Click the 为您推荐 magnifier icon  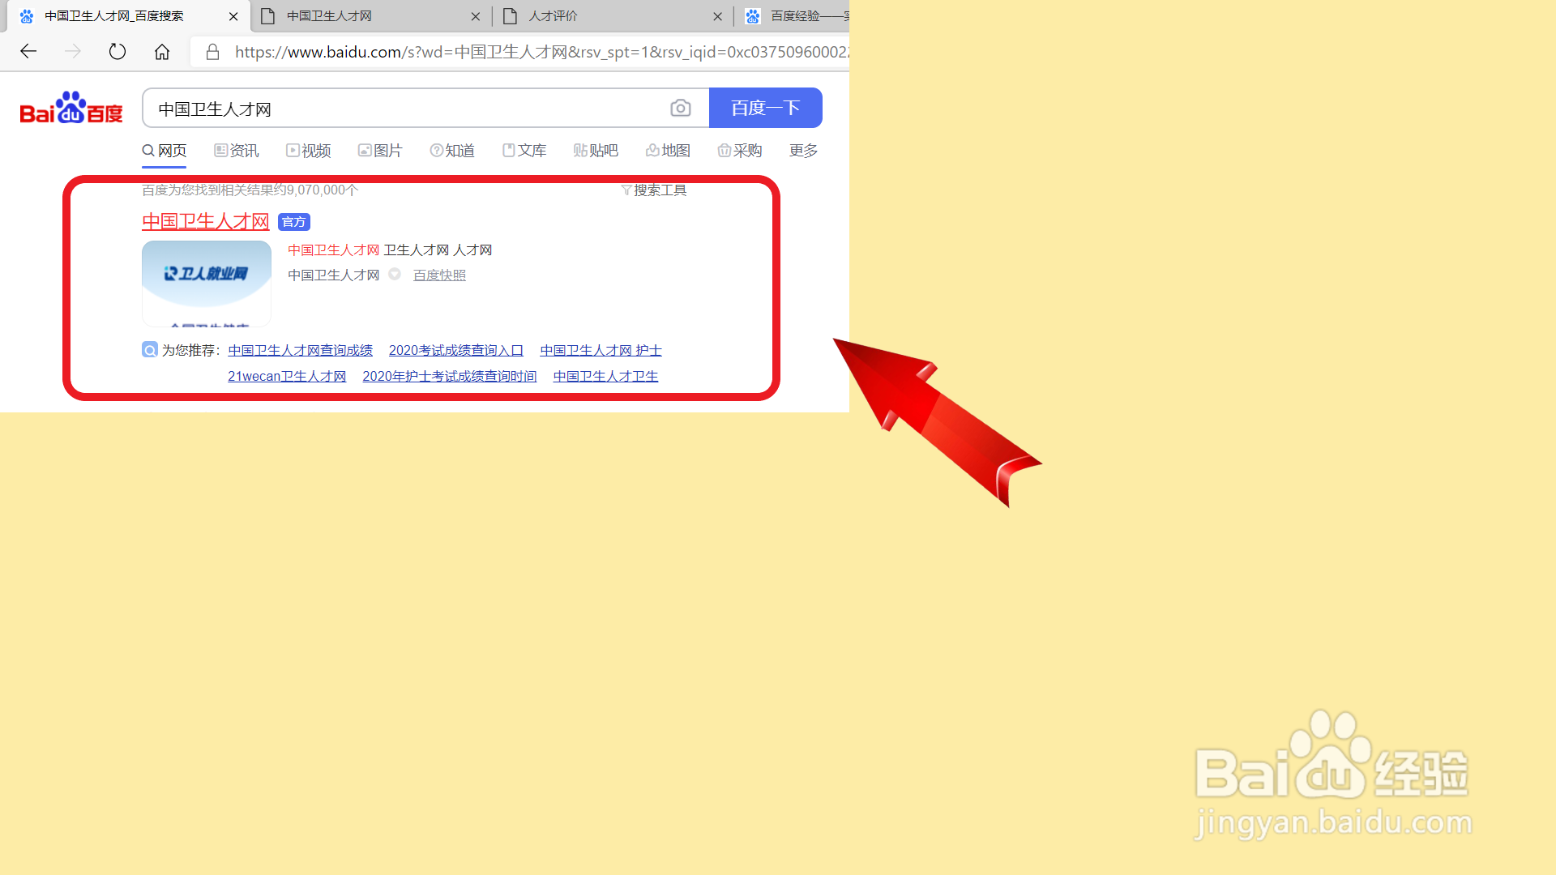(x=150, y=350)
